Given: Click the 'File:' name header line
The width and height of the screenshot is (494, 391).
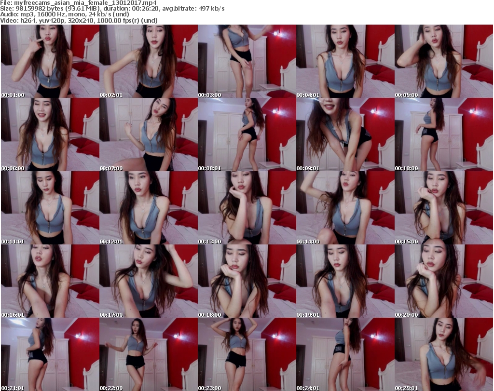Looking at the screenshot, I should [79, 3].
